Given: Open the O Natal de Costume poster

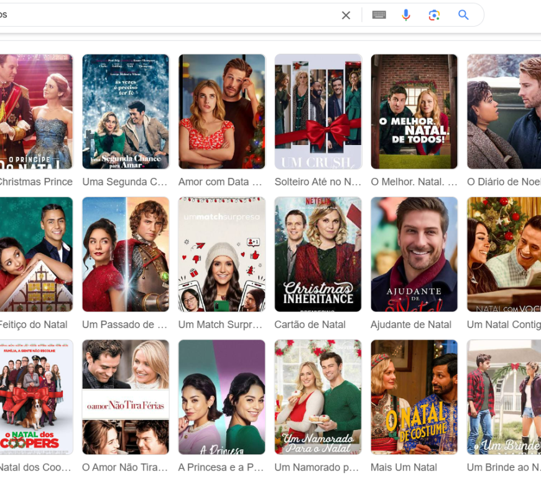Looking at the screenshot, I should point(414,397).
